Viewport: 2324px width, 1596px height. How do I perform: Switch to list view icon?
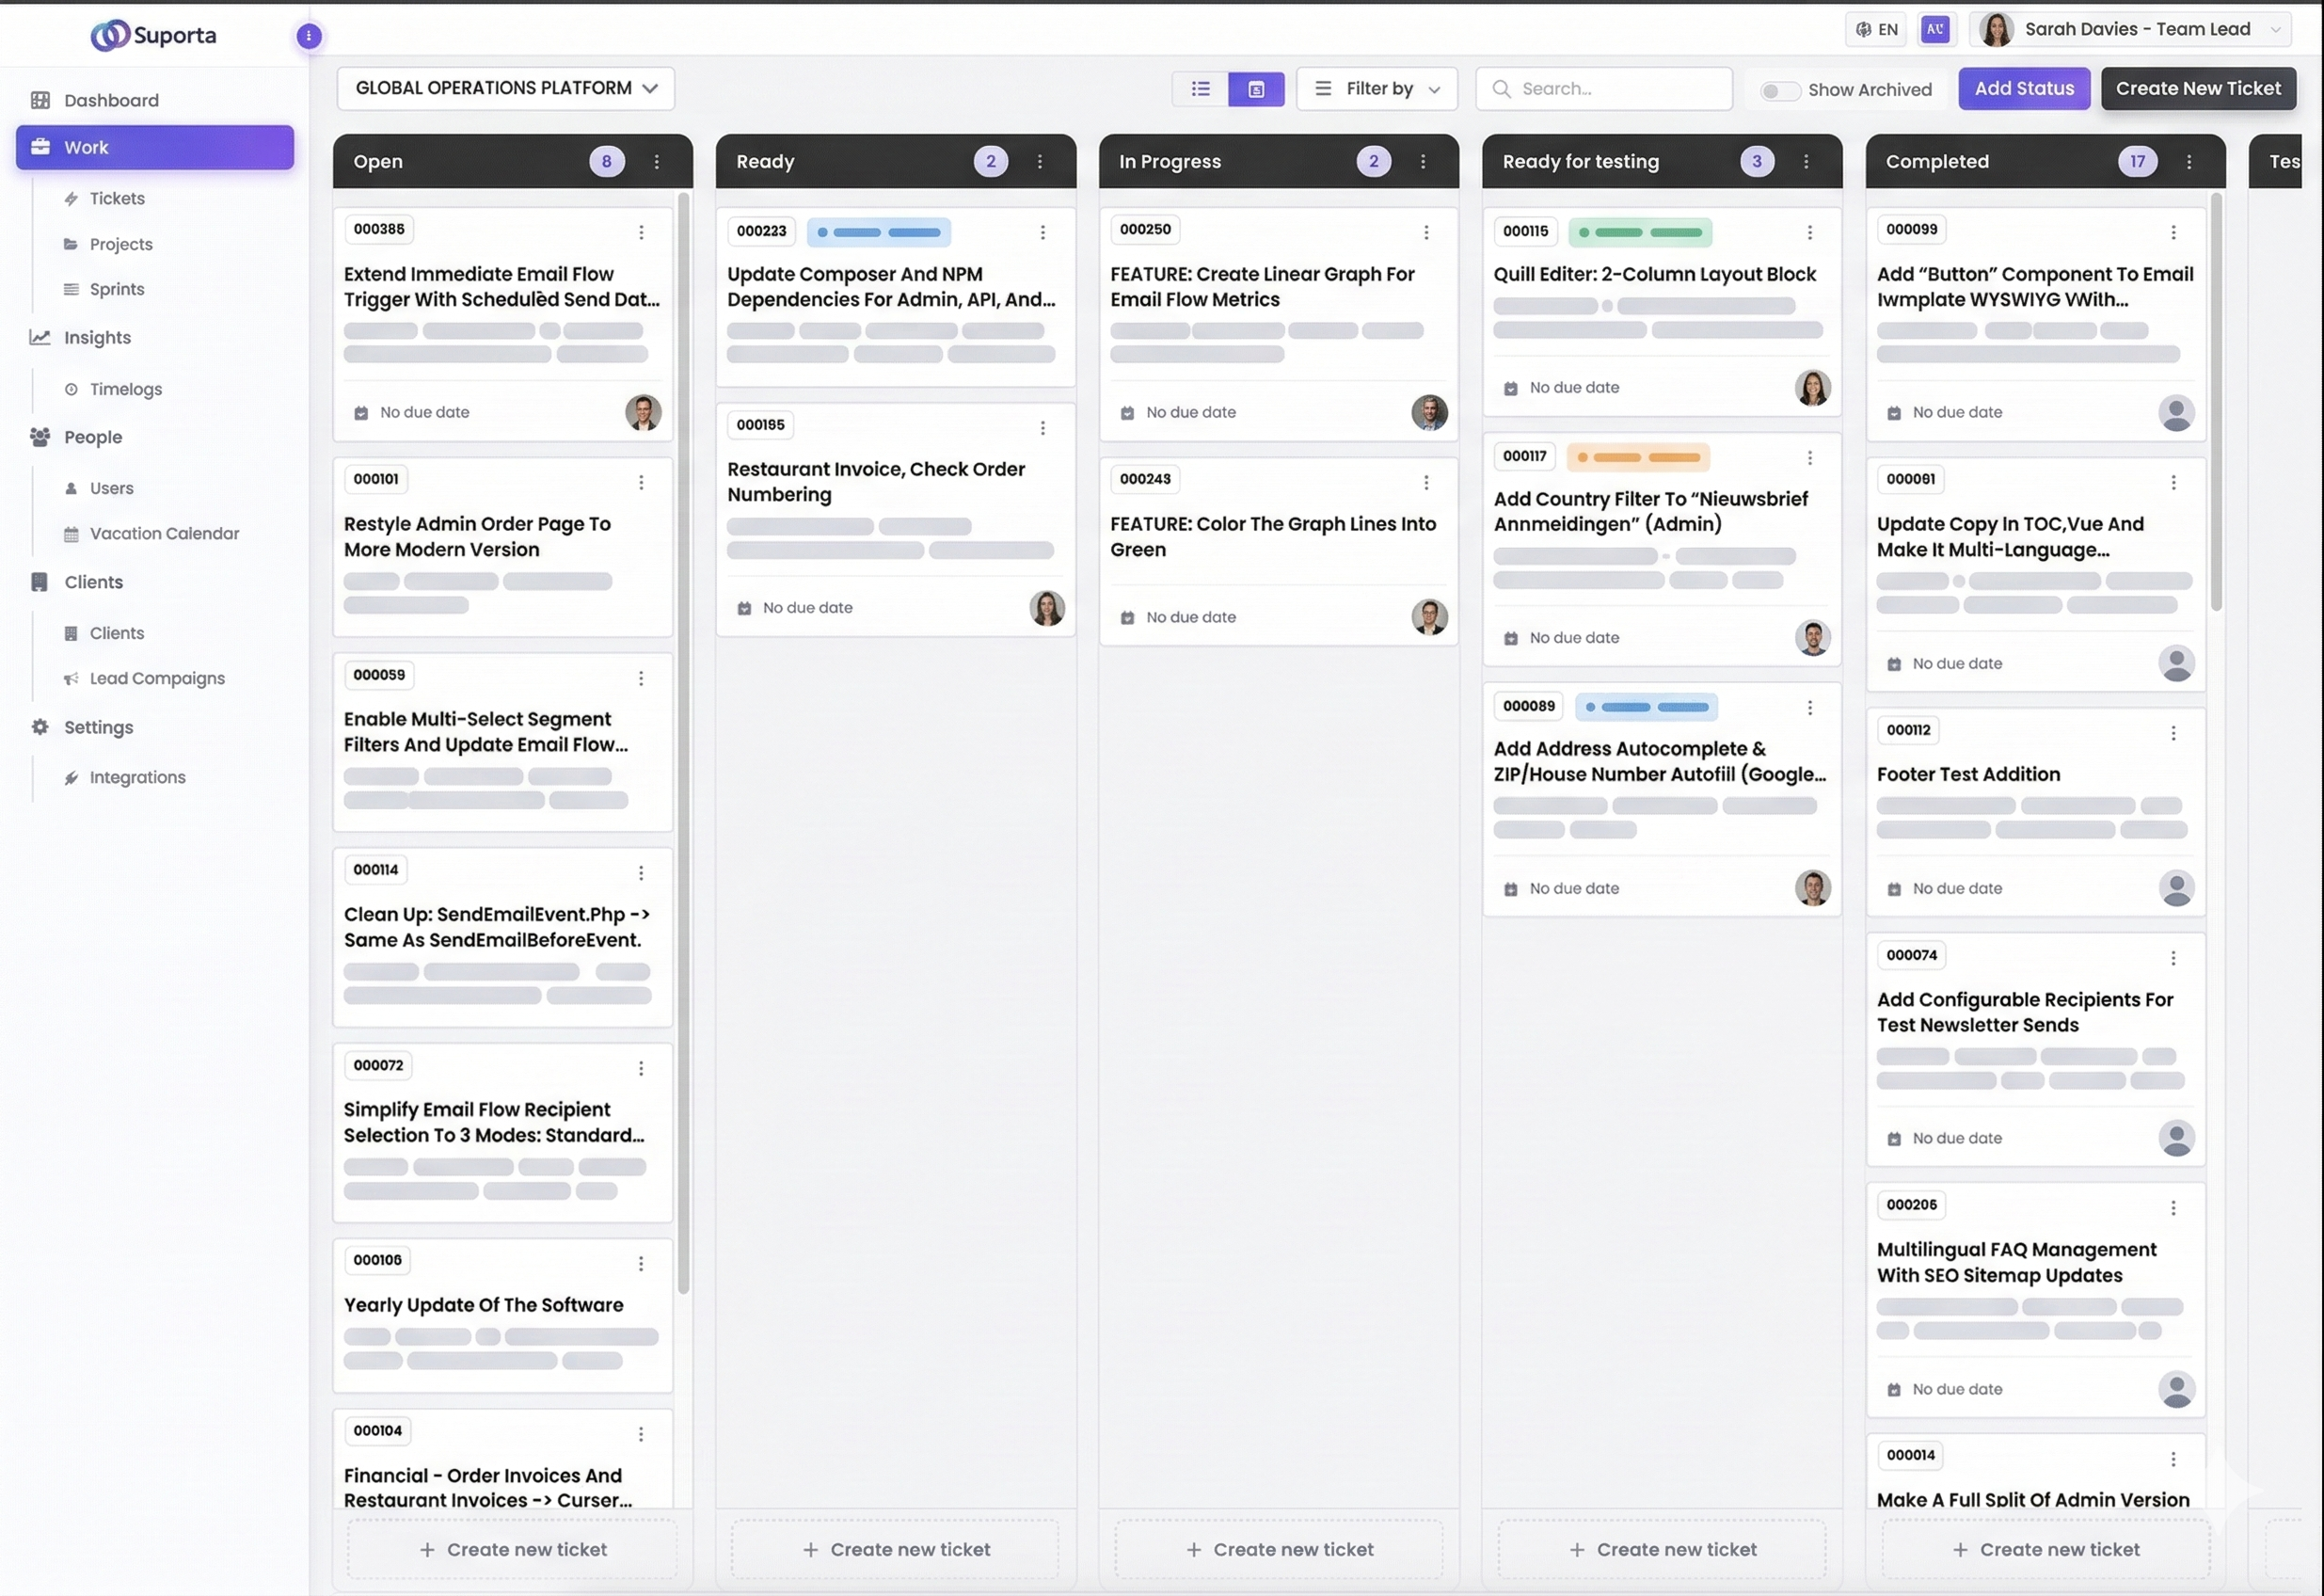(x=1200, y=89)
